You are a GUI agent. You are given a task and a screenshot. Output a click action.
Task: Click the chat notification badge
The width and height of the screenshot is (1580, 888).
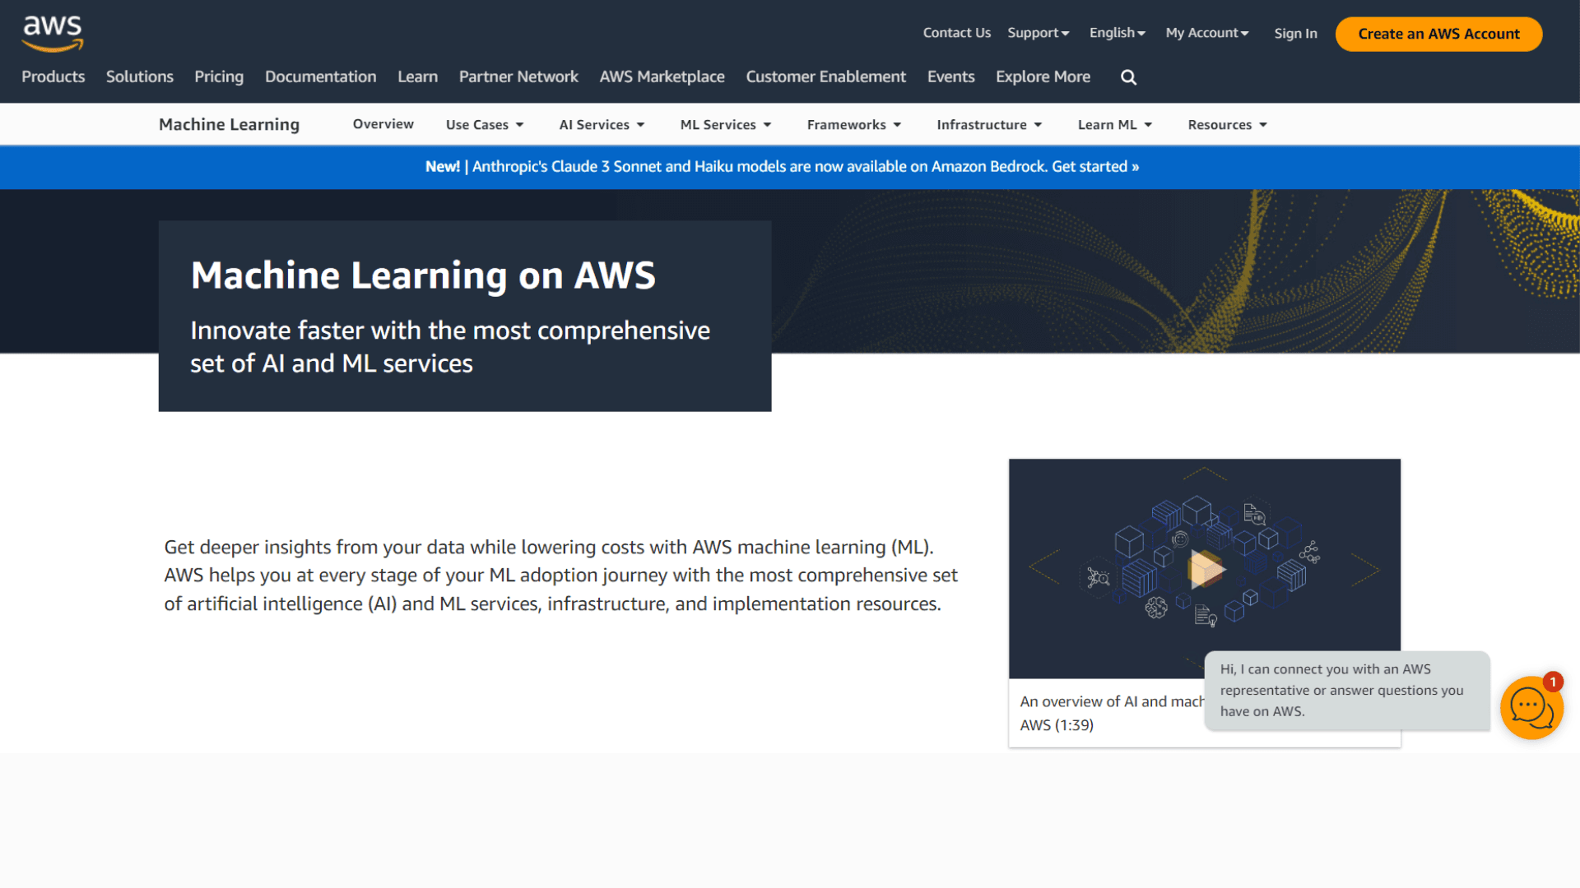coord(1552,682)
